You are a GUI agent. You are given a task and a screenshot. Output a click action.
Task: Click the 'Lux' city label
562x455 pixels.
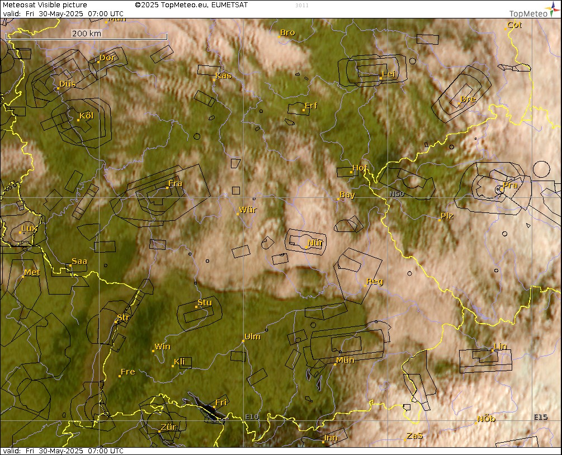pyautogui.click(x=29, y=229)
